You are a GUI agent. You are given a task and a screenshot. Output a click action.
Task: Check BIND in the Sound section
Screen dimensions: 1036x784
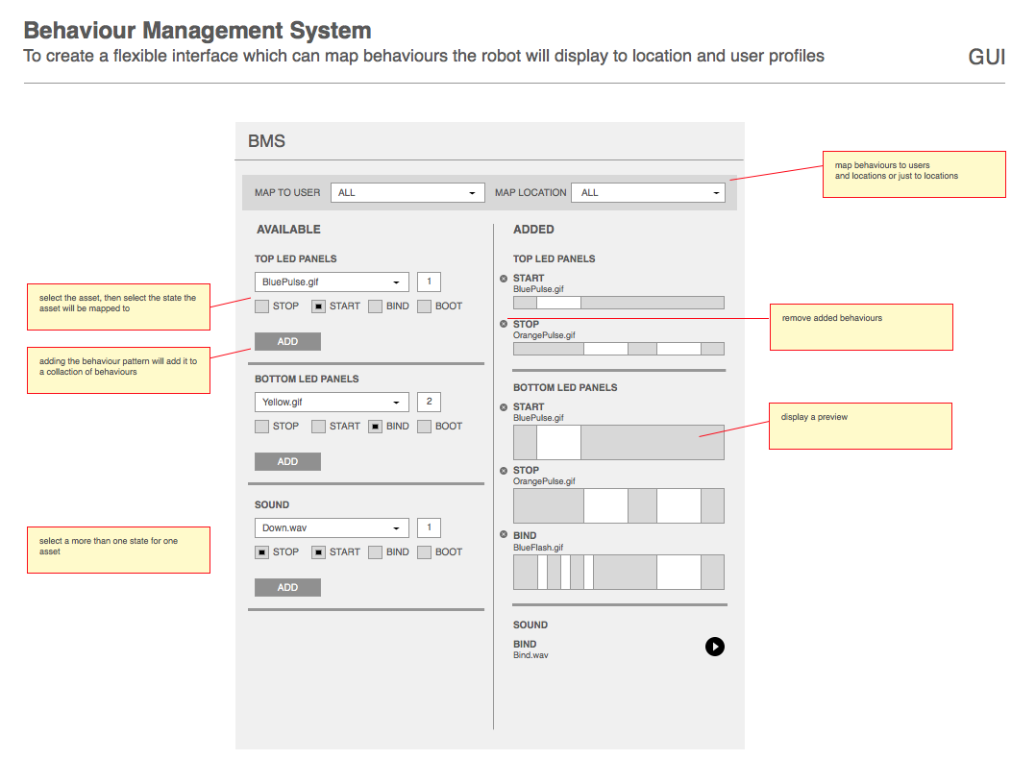tap(375, 552)
